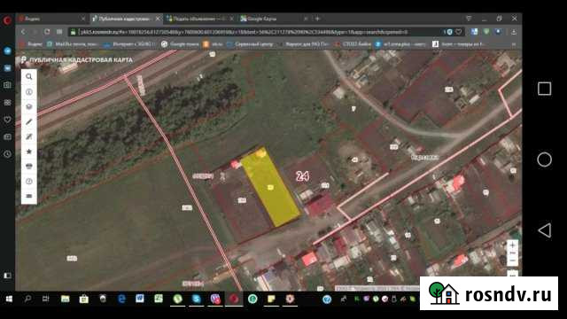Viewport: 567px width, 319px height.
Task: Select the pencil measuring tool
Action: click(x=29, y=121)
